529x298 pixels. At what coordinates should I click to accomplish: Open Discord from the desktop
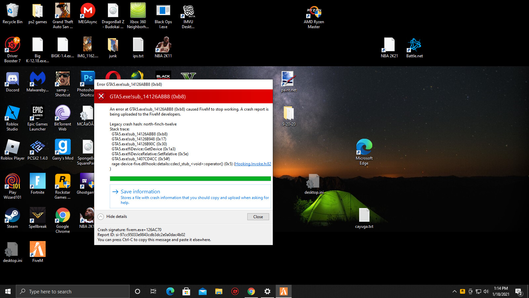(x=12, y=82)
